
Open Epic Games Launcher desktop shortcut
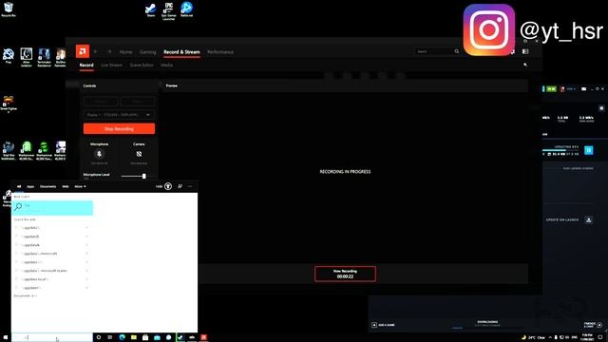[168, 10]
